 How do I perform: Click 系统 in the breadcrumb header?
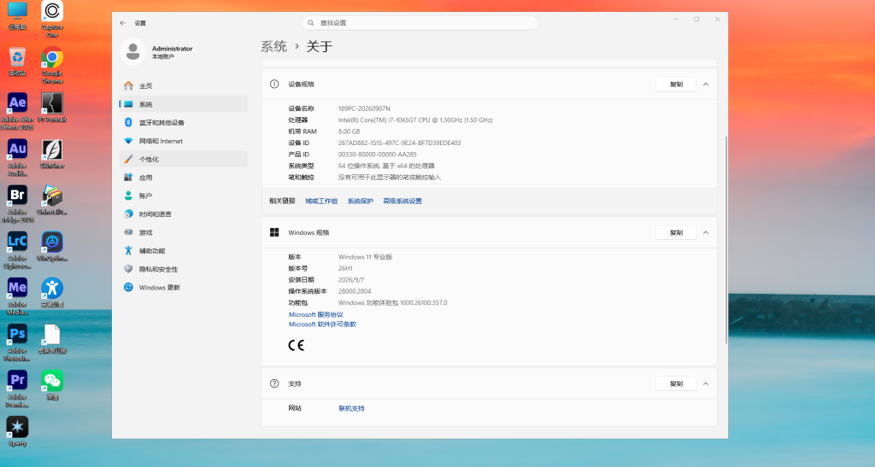pyautogui.click(x=273, y=46)
